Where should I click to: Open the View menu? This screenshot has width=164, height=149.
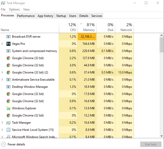[x=26, y=9]
